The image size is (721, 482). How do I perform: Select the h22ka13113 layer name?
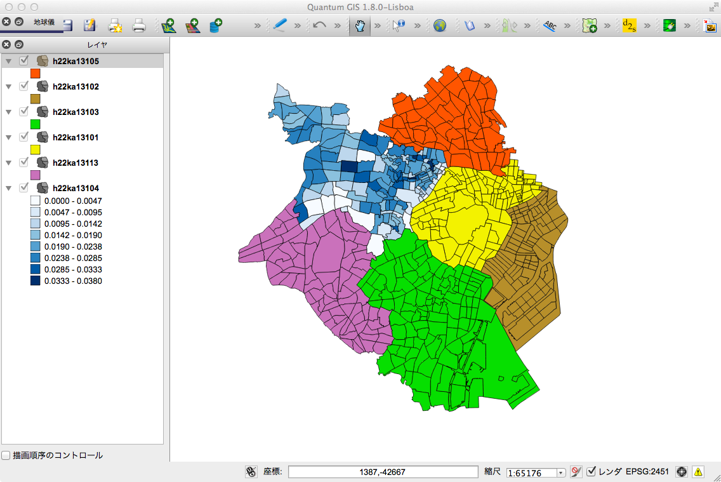click(x=76, y=163)
